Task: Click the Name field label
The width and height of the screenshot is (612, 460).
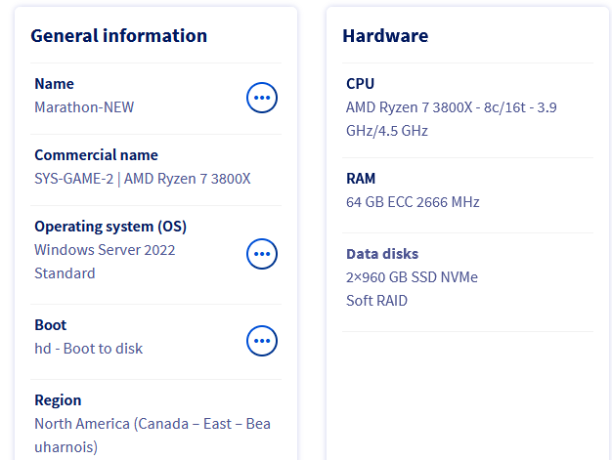Action: pyautogui.click(x=54, y=84)
